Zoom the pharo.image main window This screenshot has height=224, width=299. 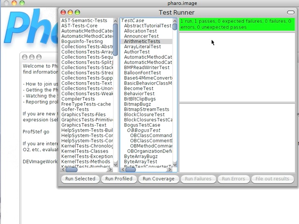(22, 3)
